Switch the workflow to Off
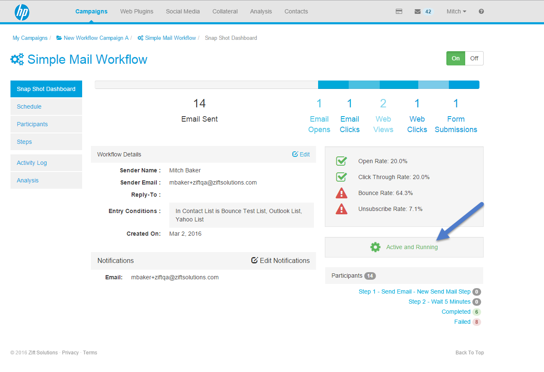The height and width of the screenshot is (372, 544). [474, 58]
